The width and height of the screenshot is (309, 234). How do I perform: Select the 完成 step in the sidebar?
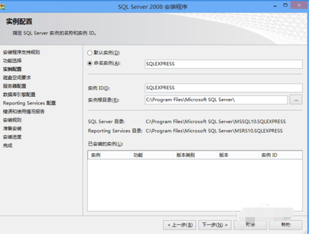pyautogui.click(x=8, y=145)
